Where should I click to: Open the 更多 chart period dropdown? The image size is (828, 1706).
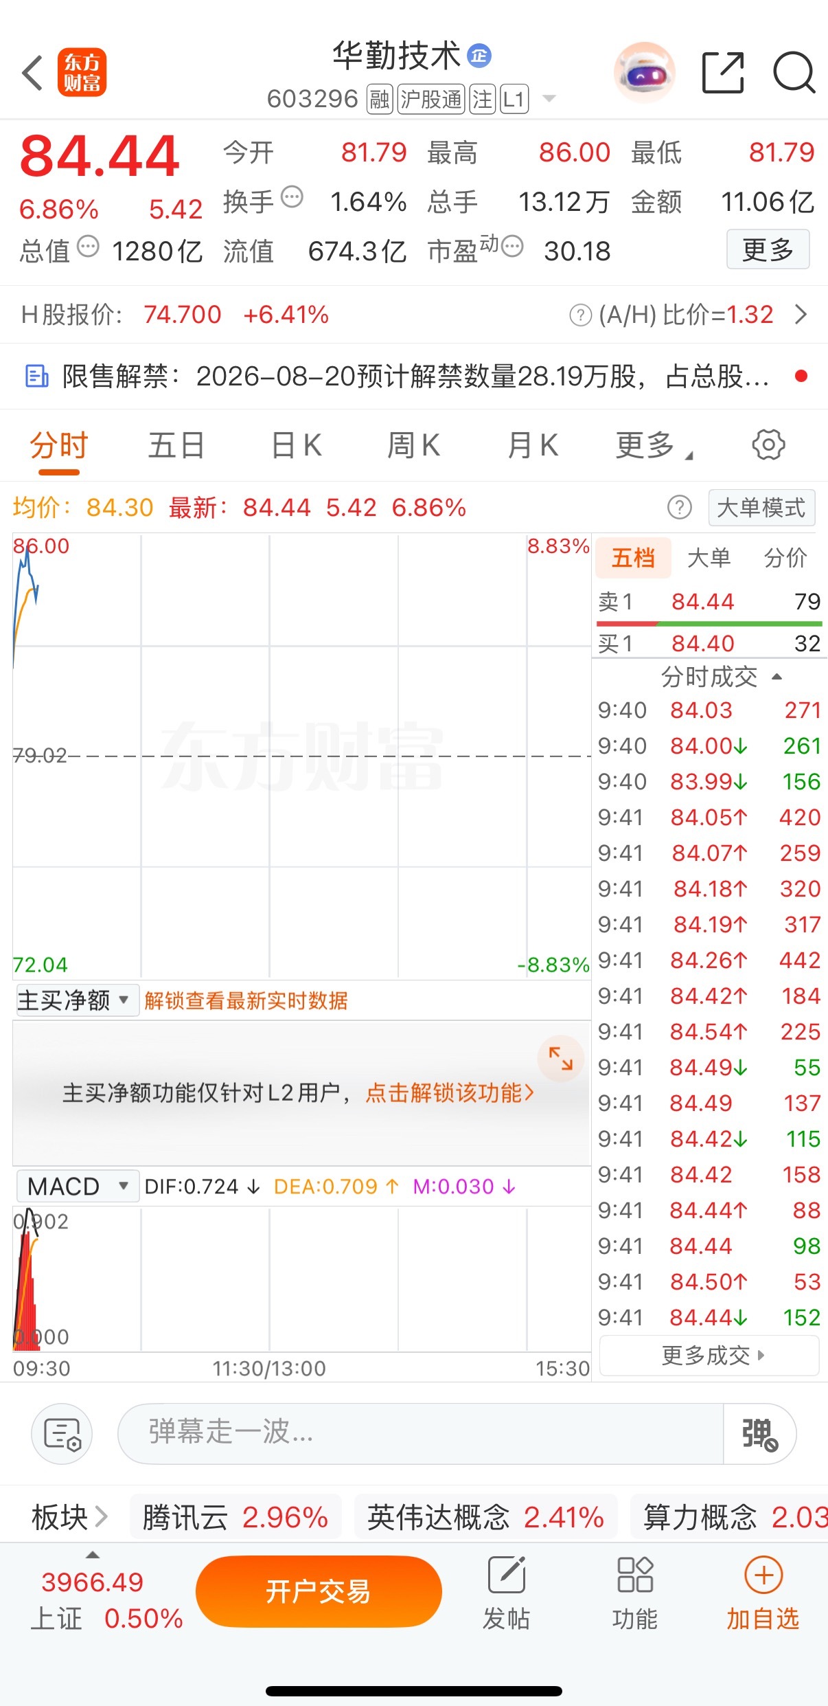tap(654, 445)
